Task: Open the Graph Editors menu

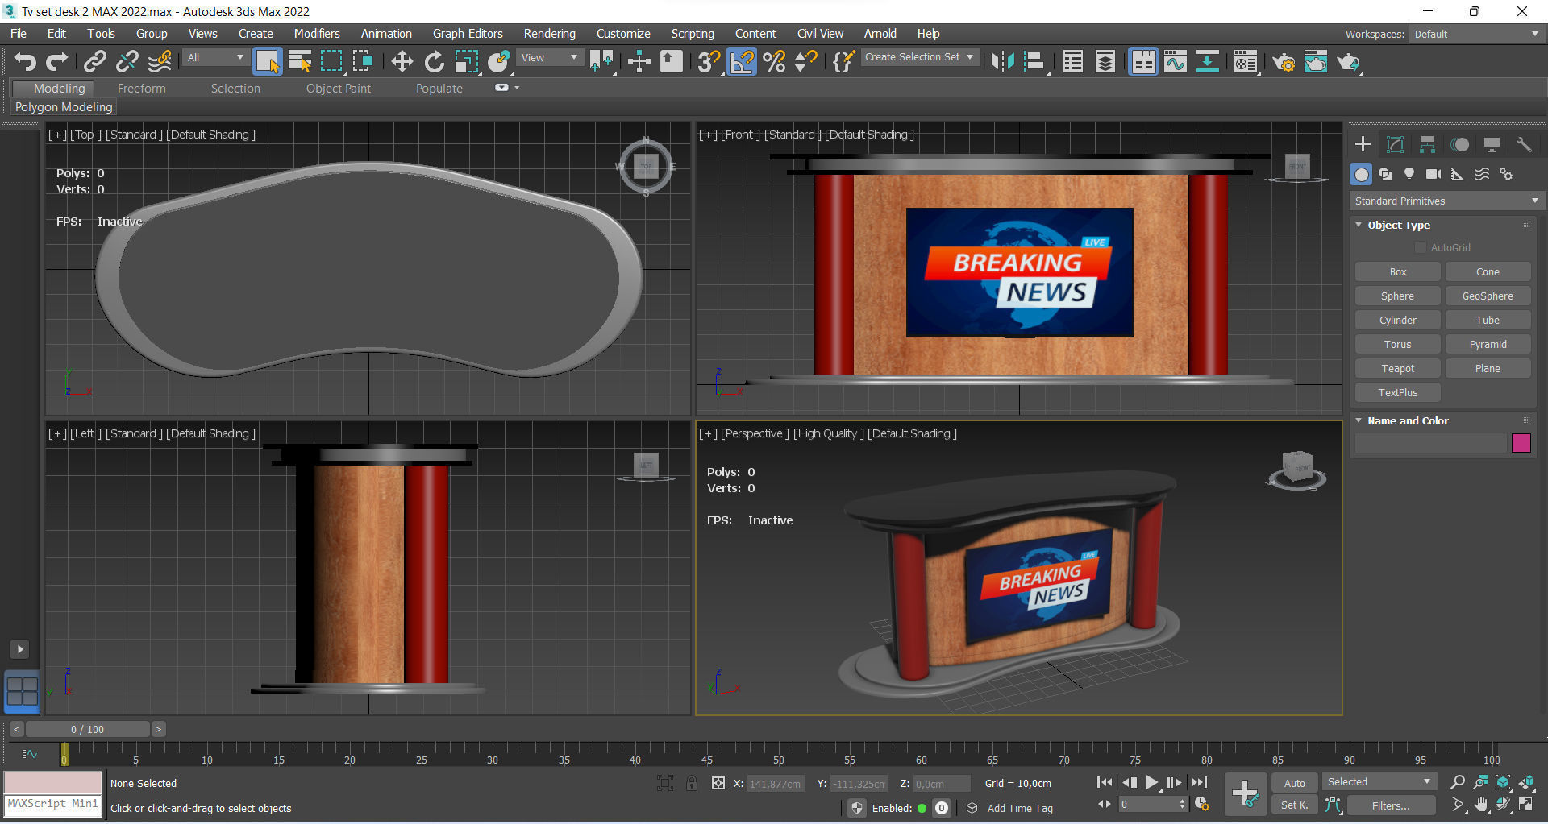Action: (468, 34)
